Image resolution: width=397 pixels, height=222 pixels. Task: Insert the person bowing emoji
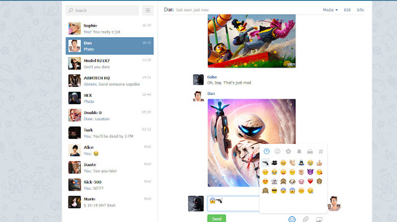pos(301,163)
